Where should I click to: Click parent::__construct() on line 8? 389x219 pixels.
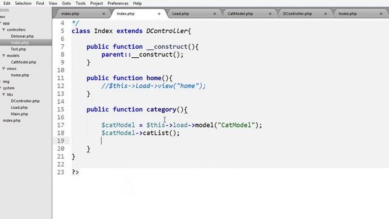(142, 55)
